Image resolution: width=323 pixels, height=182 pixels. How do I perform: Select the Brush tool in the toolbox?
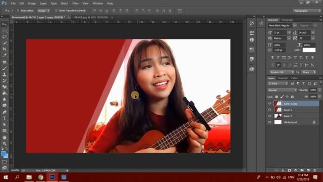[x=5, y=68]
